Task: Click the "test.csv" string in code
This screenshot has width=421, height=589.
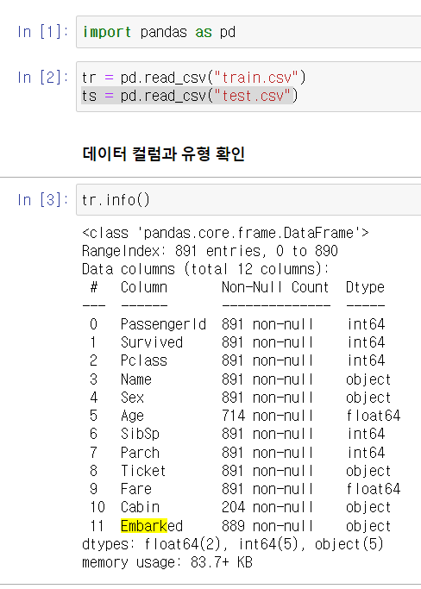Action: pyautogui.click(x=253, y=96)
